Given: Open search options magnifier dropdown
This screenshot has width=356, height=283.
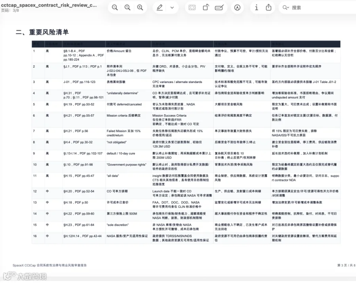Looking at the screenshot, I should [286, 8].
